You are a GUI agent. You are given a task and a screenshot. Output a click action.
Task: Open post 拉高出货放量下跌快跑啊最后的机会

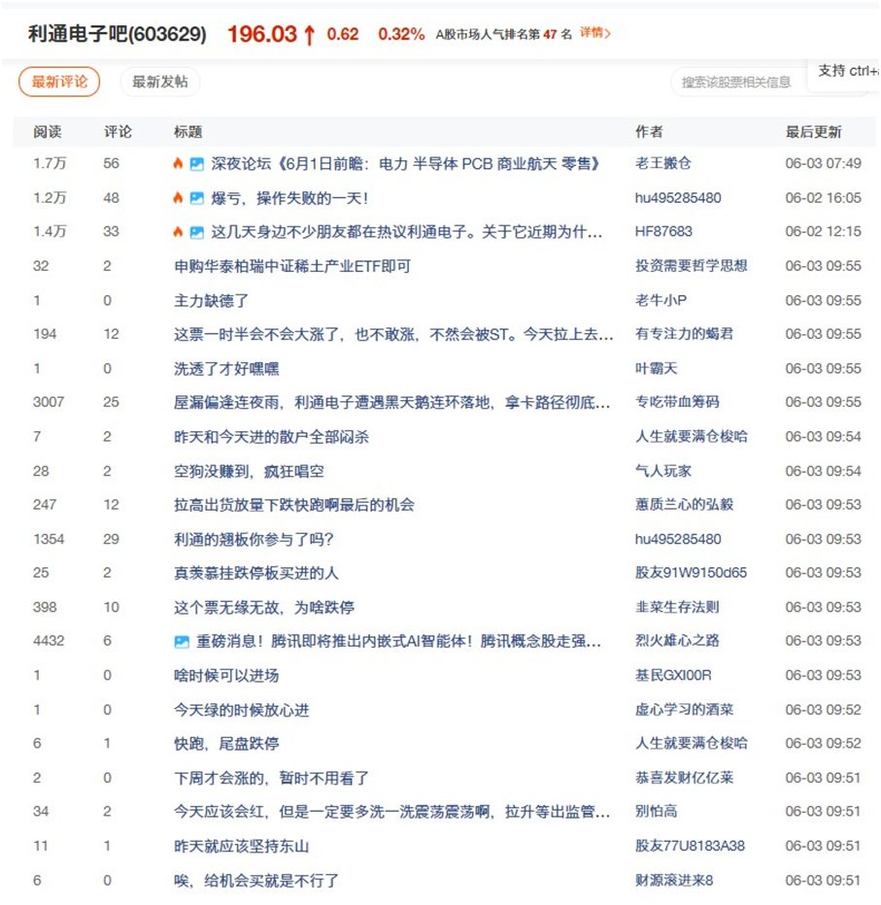coord(294,505)
